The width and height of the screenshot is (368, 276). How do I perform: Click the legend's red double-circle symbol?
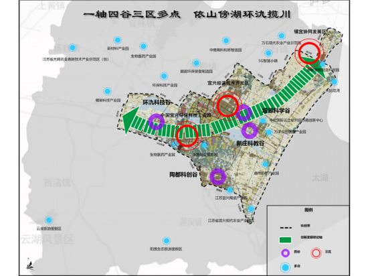(x=316, y=253)
